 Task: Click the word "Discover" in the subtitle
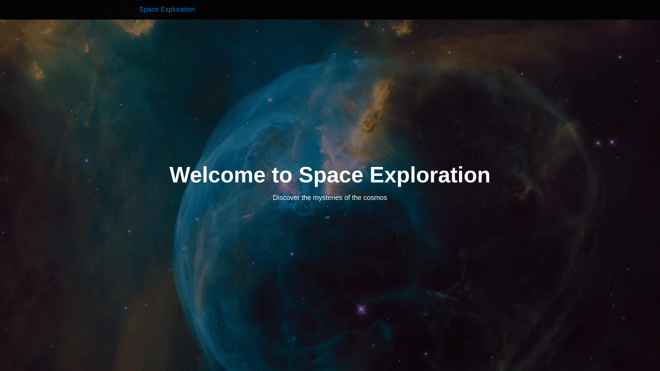pos(286,198)
